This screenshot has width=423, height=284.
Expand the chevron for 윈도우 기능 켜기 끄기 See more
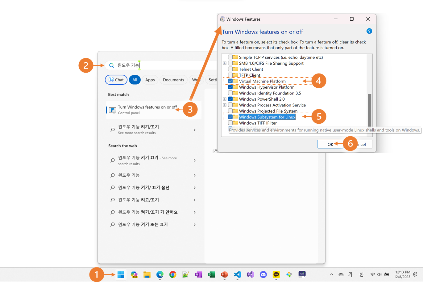point(194,160)
